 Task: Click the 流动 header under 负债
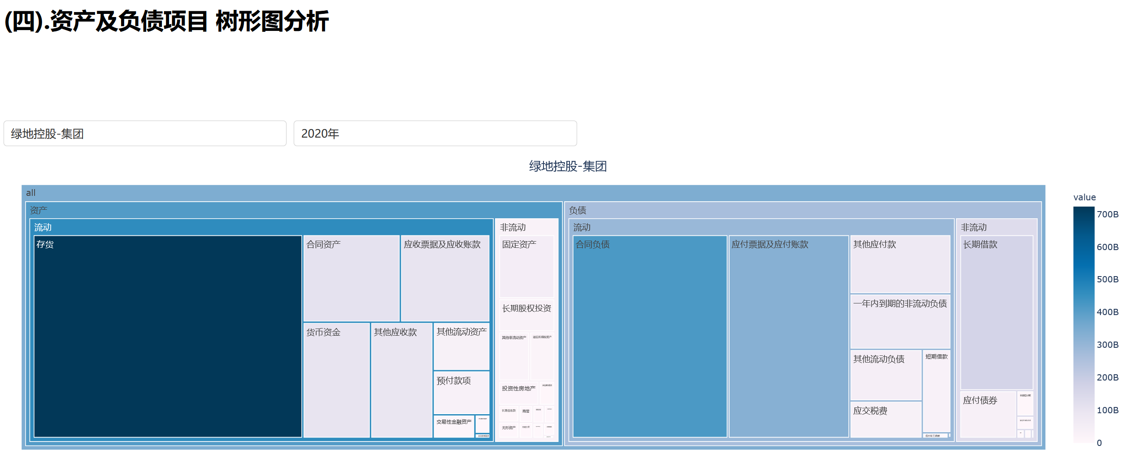761,227
